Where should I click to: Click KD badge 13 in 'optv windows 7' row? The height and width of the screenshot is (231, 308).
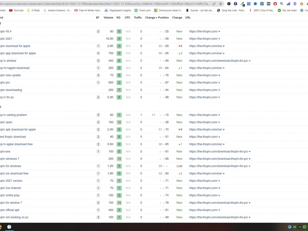click(x=119, y=159)
